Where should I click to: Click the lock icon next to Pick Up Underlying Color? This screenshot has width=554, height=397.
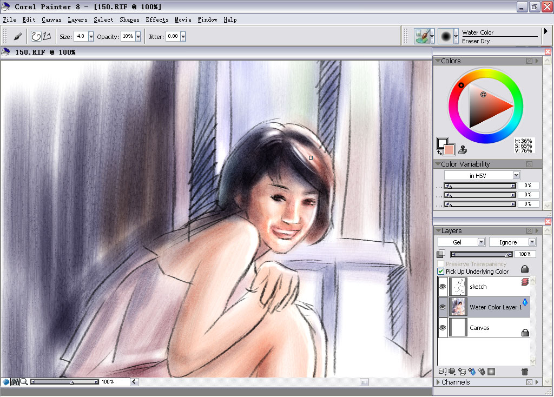pos(525,269)
